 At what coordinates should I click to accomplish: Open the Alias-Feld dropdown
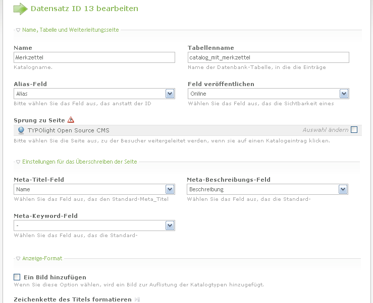(x=170, y=94)
